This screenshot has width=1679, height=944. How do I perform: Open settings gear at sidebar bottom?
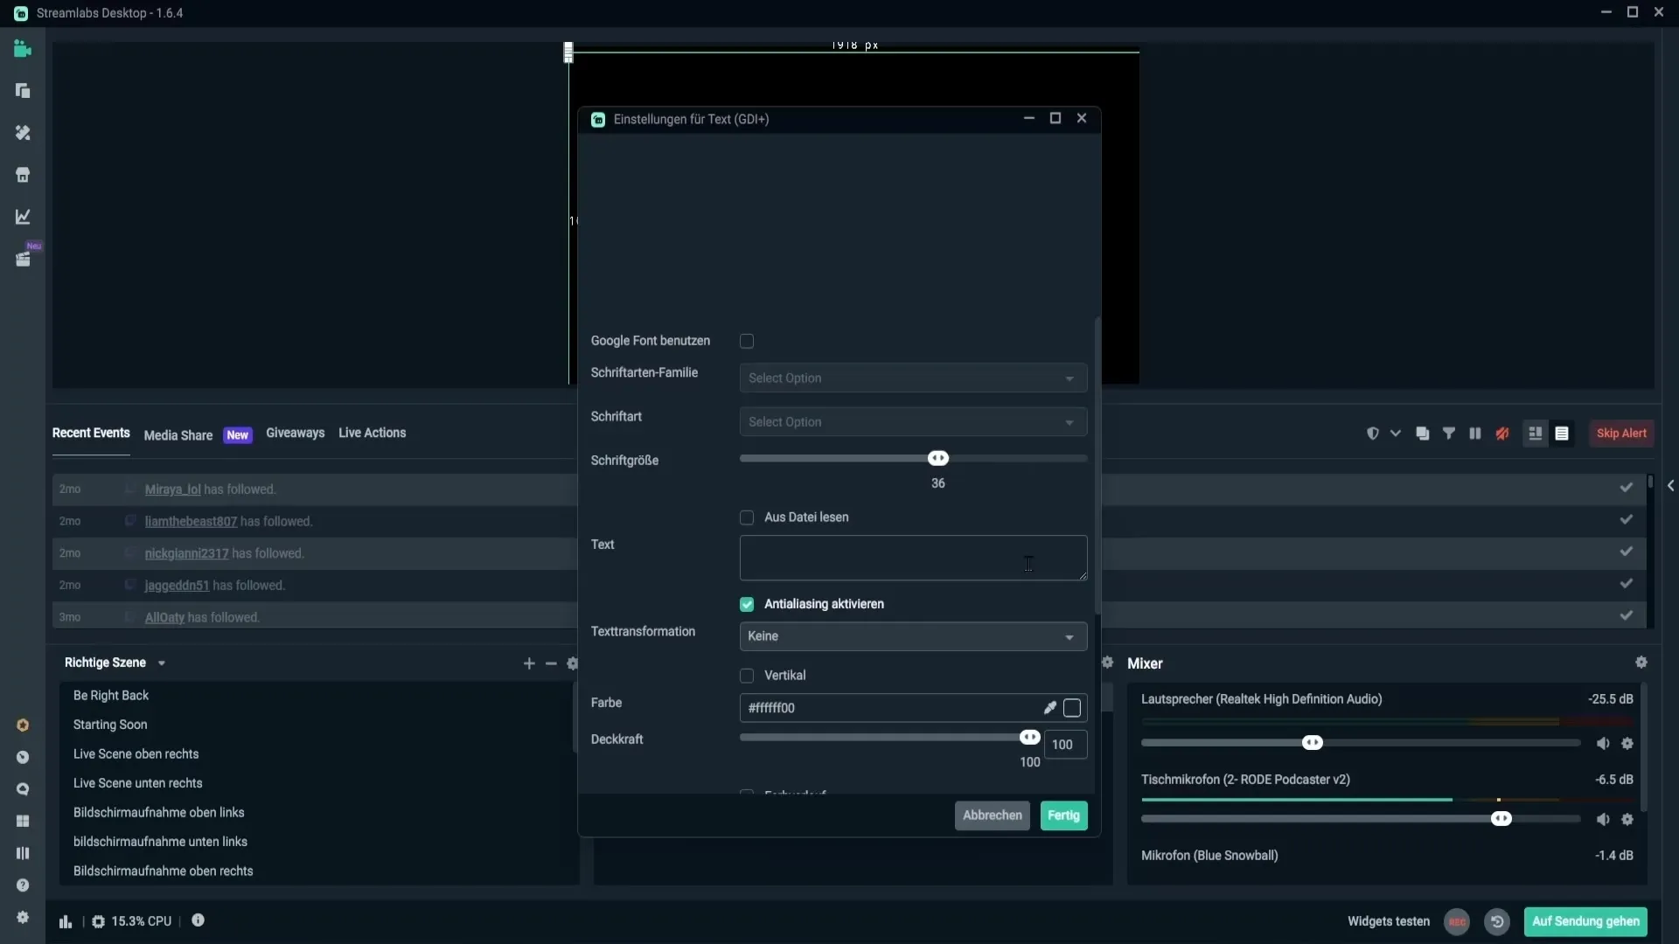pyautogui.click(x=23, y=918)
